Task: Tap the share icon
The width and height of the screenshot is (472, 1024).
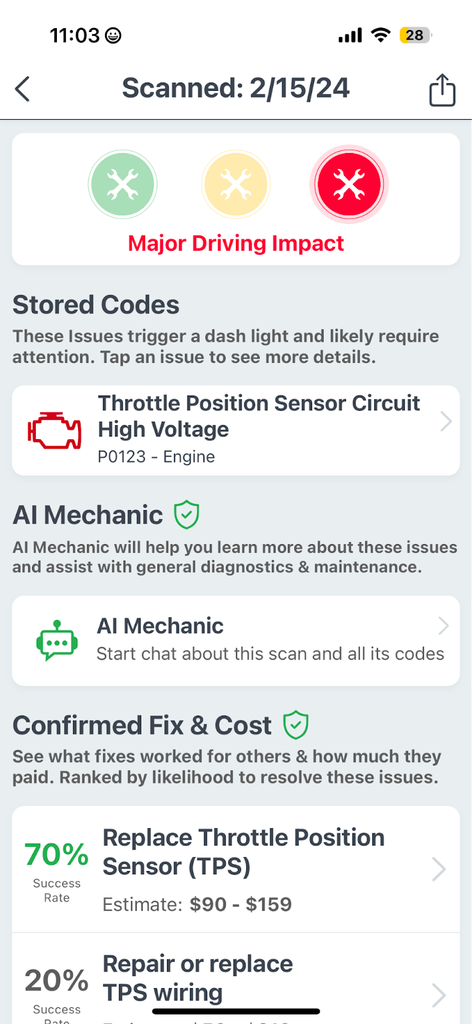Action: (442, 90)
